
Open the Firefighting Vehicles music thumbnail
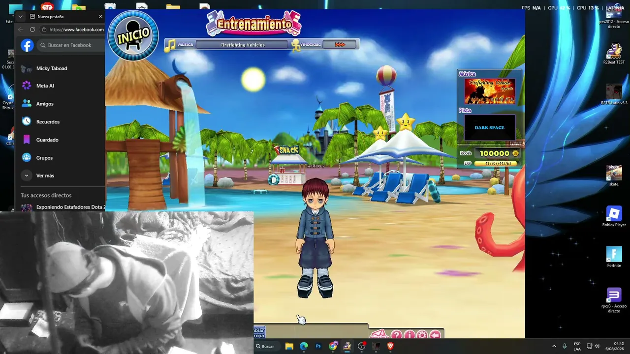(x=489, y=91)
